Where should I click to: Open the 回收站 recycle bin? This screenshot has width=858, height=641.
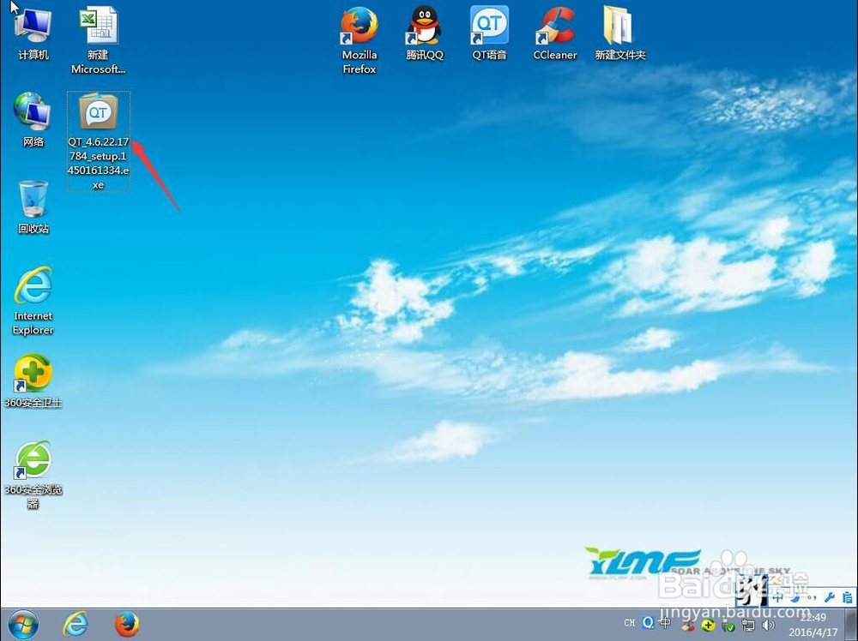(33, 207)
